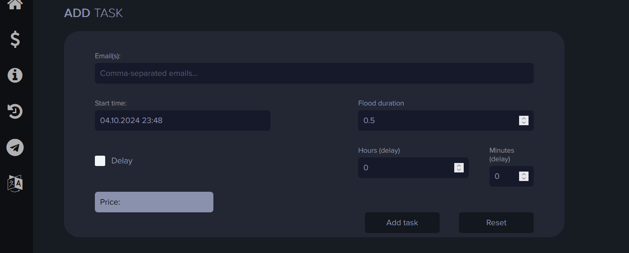This screenshot has height=253, width=629.
Task: Click the Price display box
Action: (154, 202)
